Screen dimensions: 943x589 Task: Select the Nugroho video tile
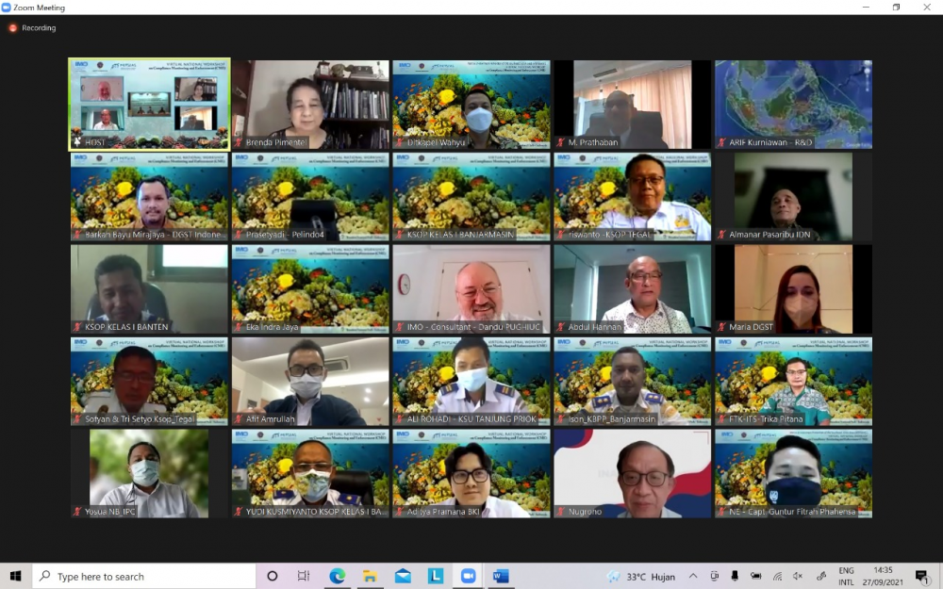click(x=632, y=474)
